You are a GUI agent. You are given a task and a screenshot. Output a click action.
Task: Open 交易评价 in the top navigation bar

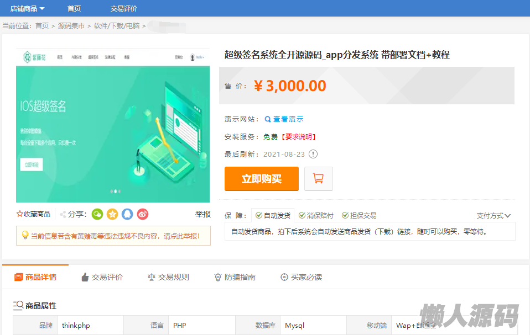point(124,8)
